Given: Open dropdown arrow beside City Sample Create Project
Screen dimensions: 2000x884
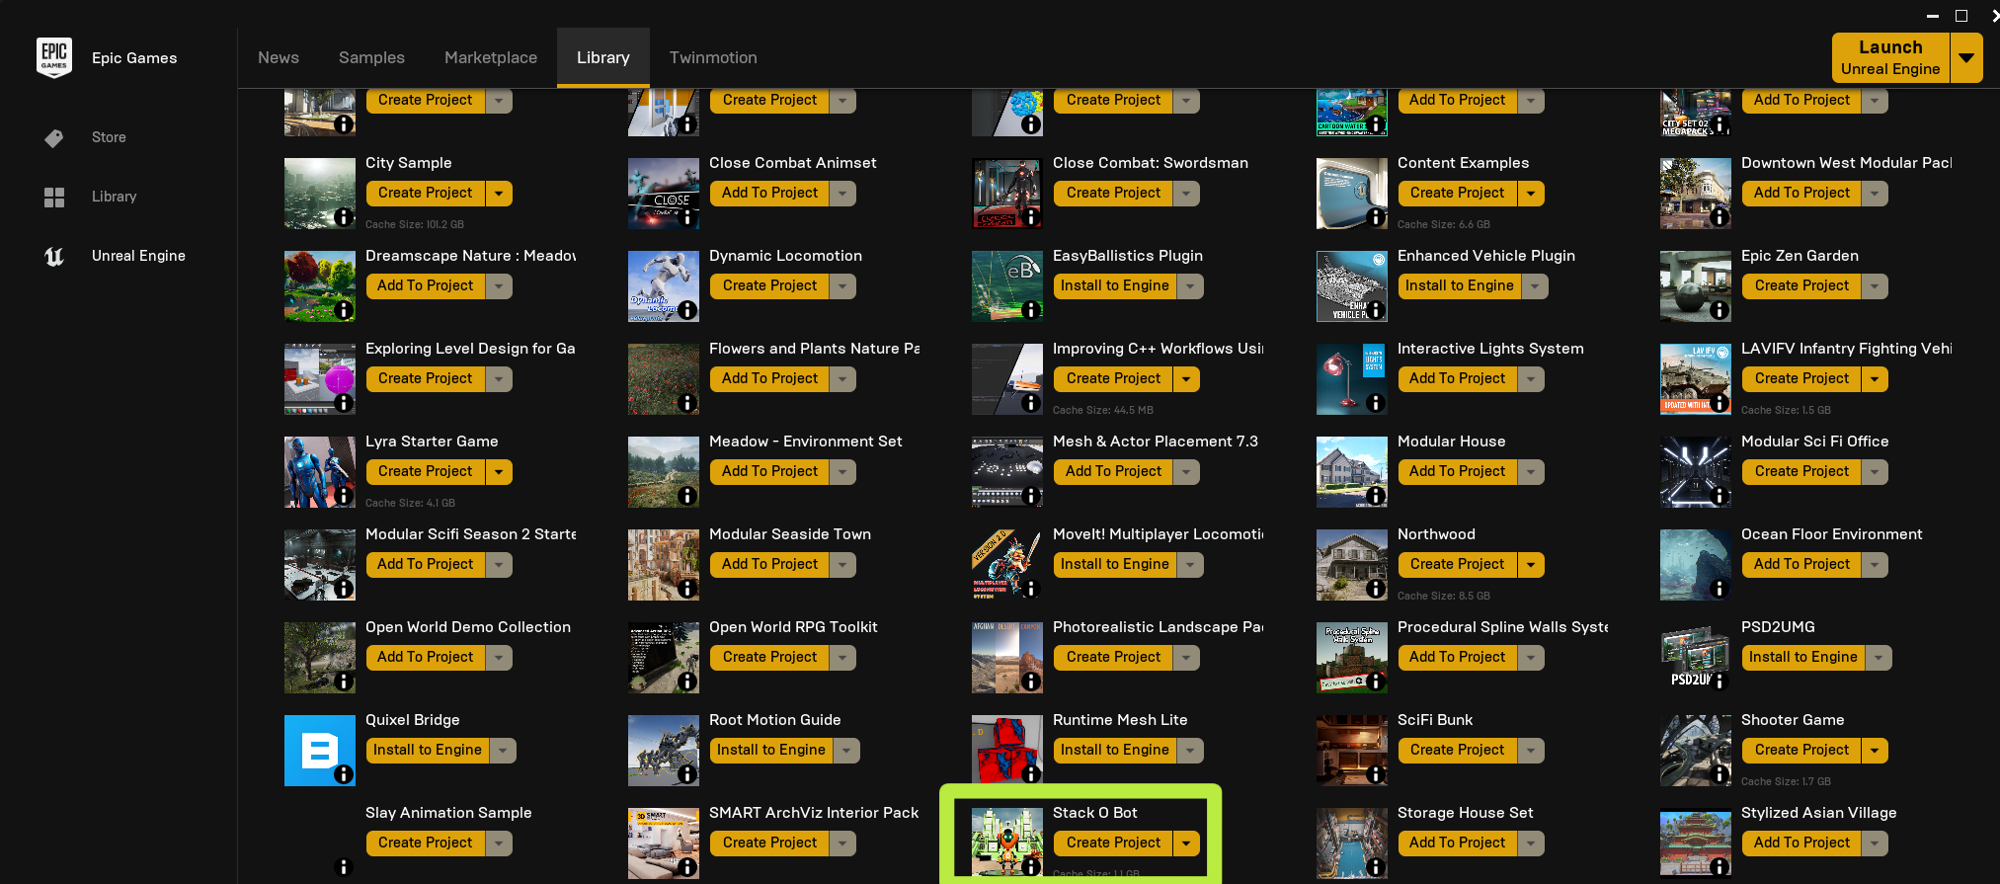Looking at the screenshot, I should tap(499, 194).
